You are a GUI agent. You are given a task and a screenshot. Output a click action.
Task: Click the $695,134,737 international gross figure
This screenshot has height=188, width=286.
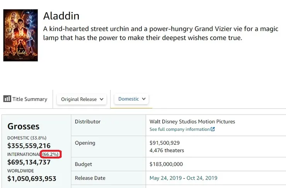(x=29, y=162)
